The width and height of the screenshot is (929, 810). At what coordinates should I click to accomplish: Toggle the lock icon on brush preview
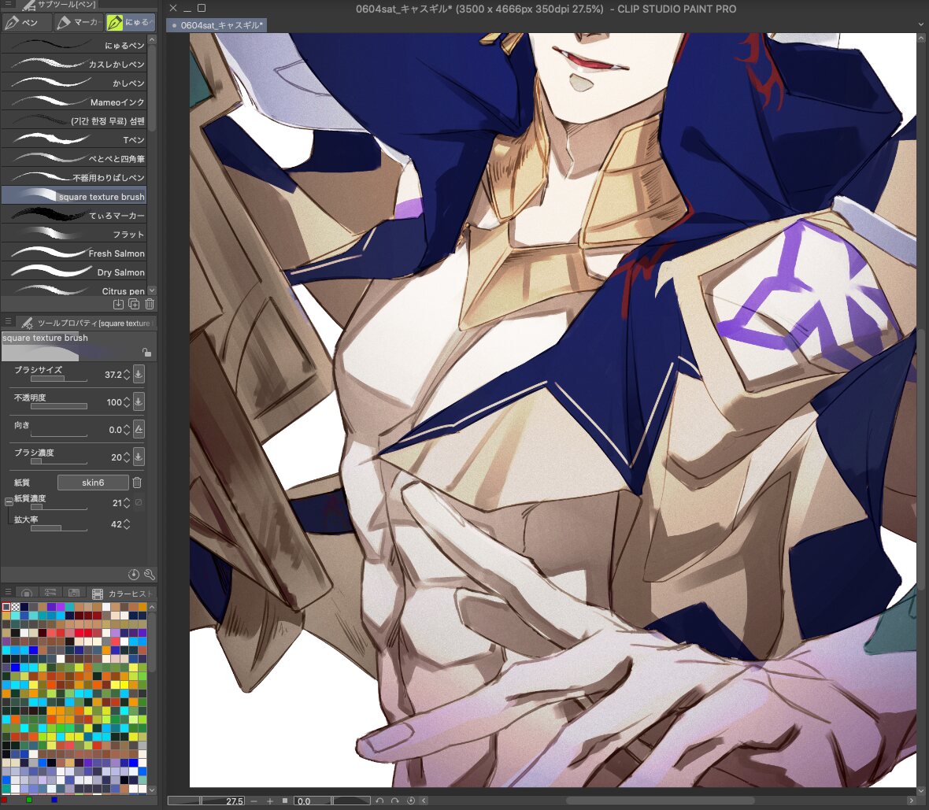coord(146,353)
